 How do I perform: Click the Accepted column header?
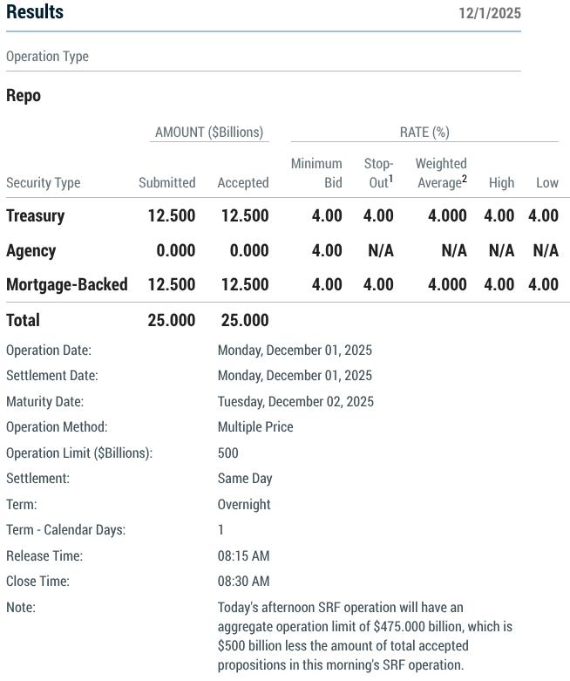242,183
